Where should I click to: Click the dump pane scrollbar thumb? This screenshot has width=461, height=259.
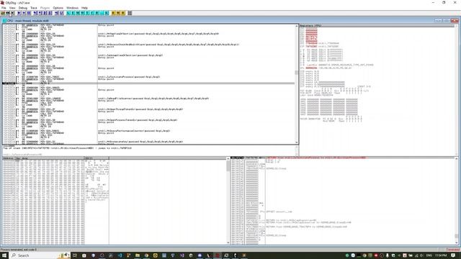click(228, 165)
